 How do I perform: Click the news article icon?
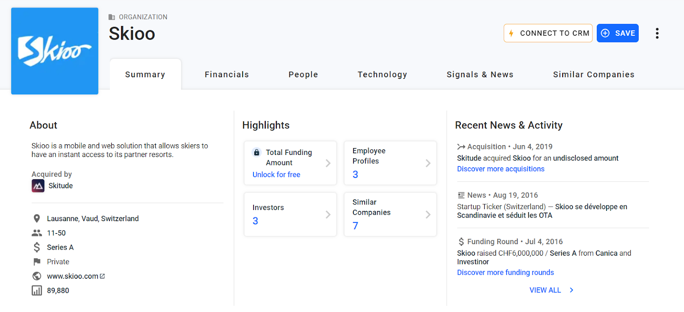(461, 195)
